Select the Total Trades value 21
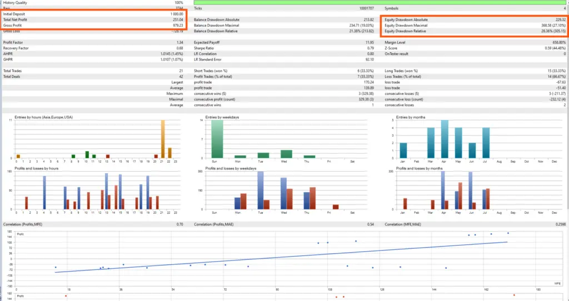569x301 pixels. pyautogui.click(x=182, y=71)
